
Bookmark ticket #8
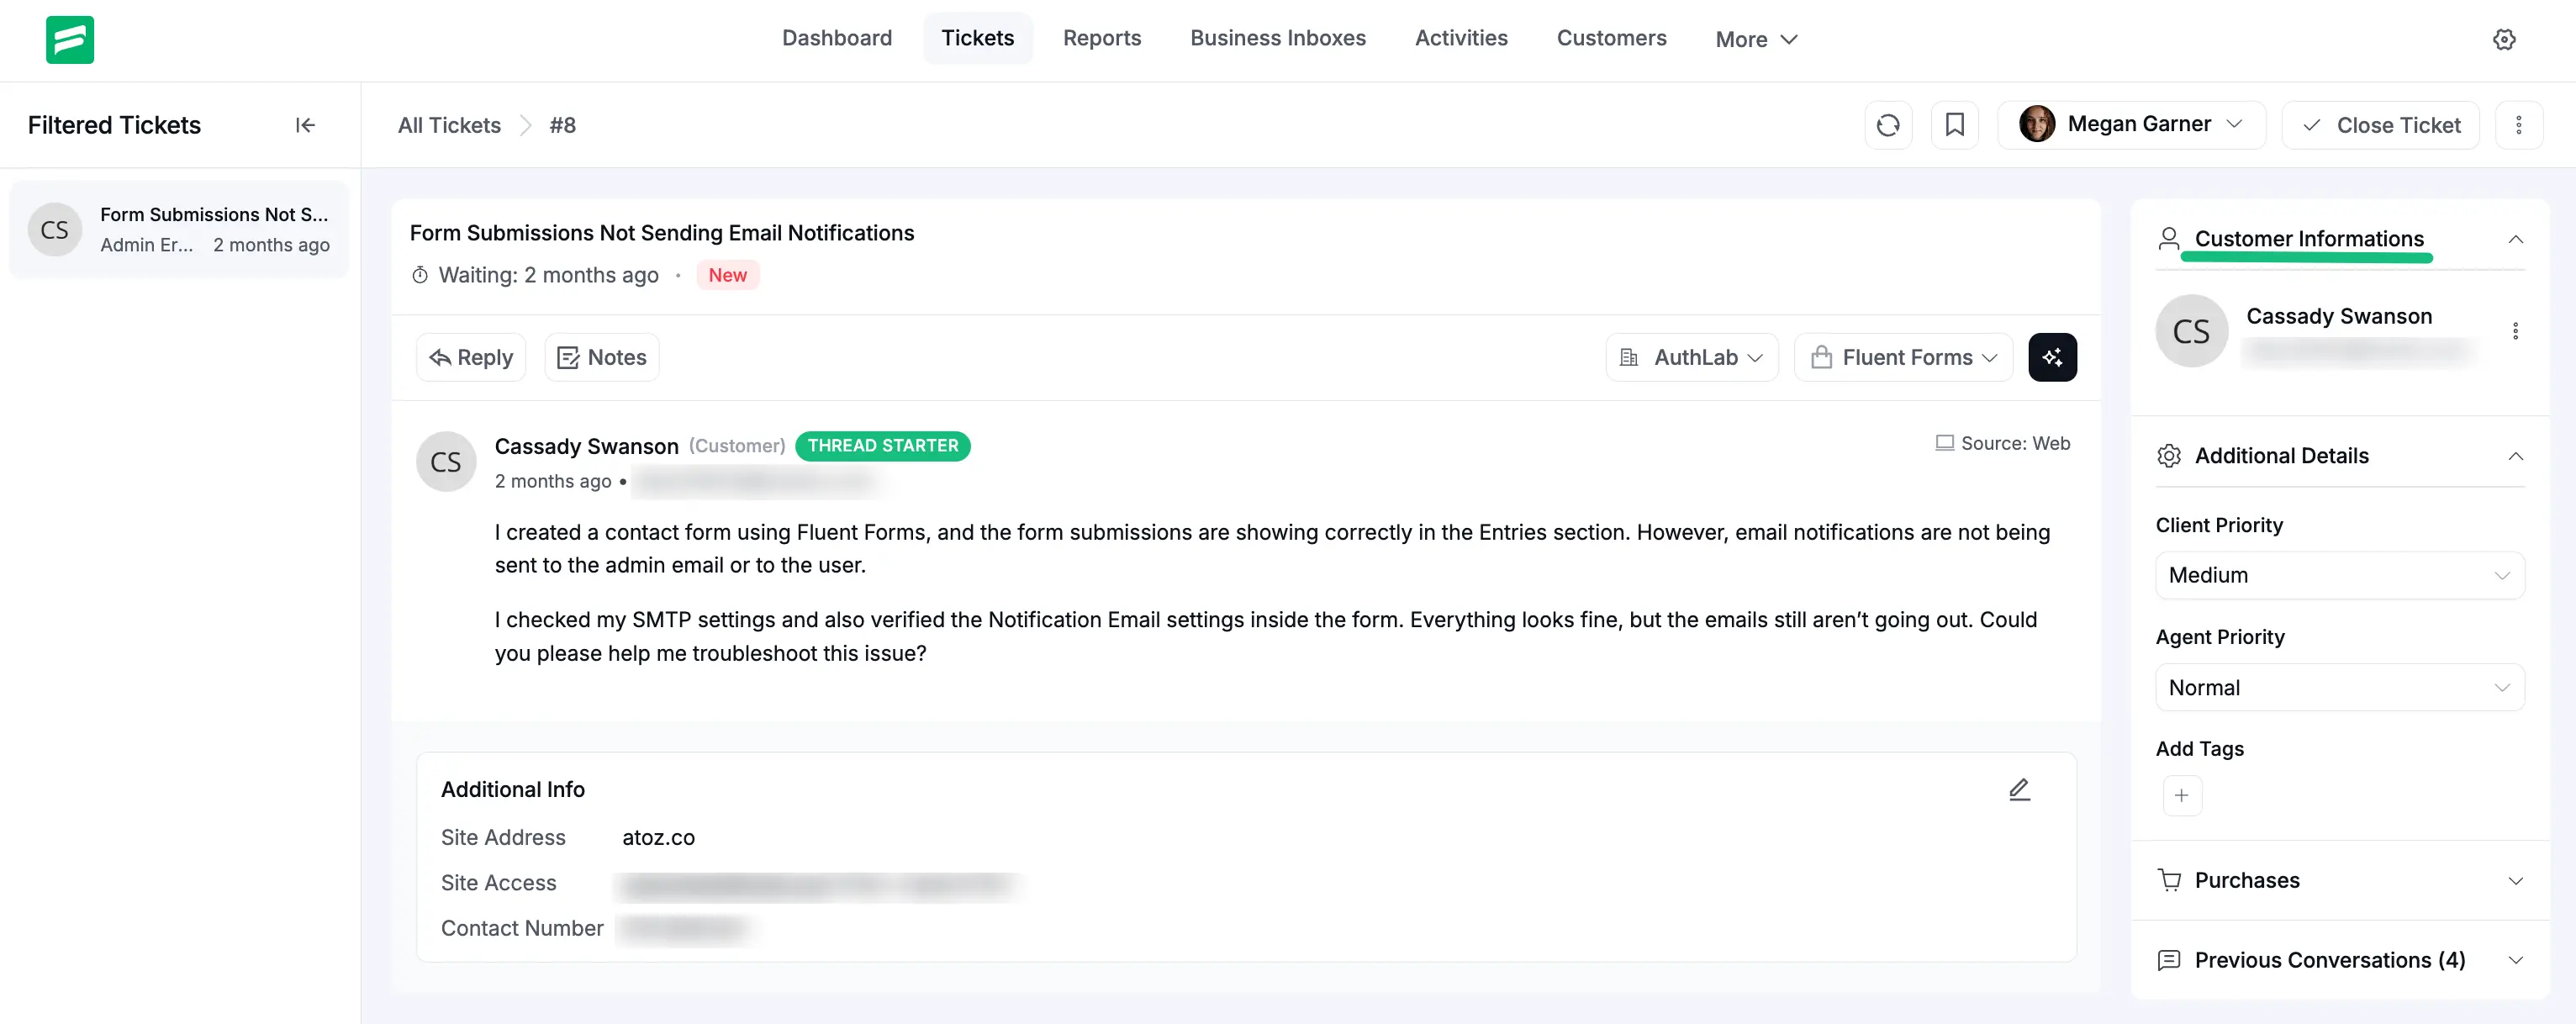coord(1955,124)
